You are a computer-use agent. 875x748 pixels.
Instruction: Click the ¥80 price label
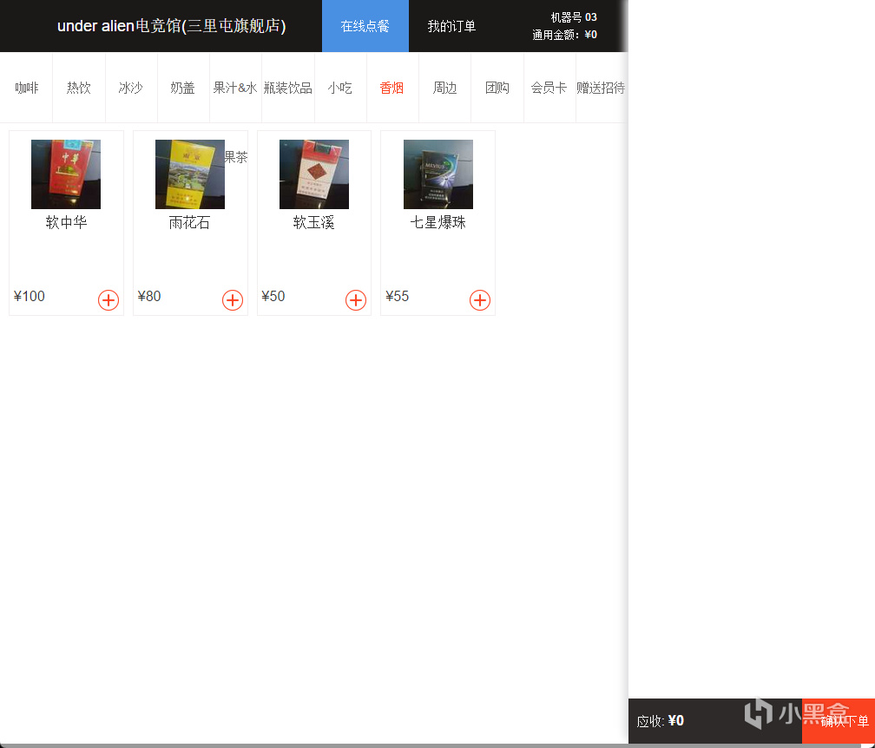[x=149, y=296]
